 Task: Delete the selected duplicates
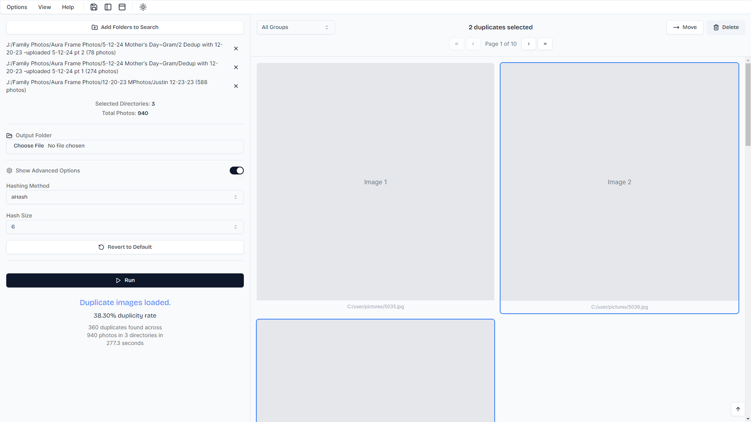726,27
